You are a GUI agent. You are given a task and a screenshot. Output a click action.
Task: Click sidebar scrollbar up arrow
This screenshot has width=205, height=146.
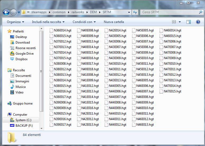tap(41, 29)
